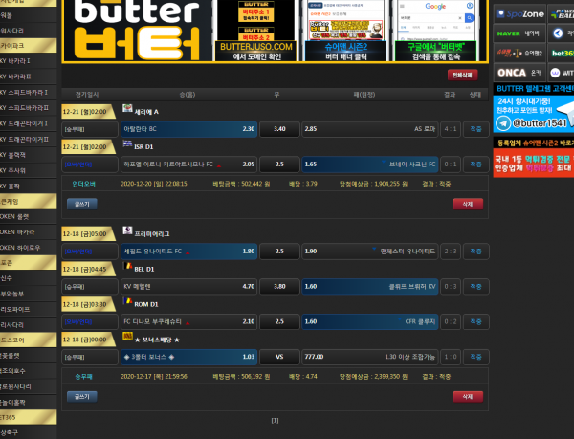Click the Serie A league flag icon
This screenshot has height=439, width=574.
pyautogui.click(x=128, y=109)
